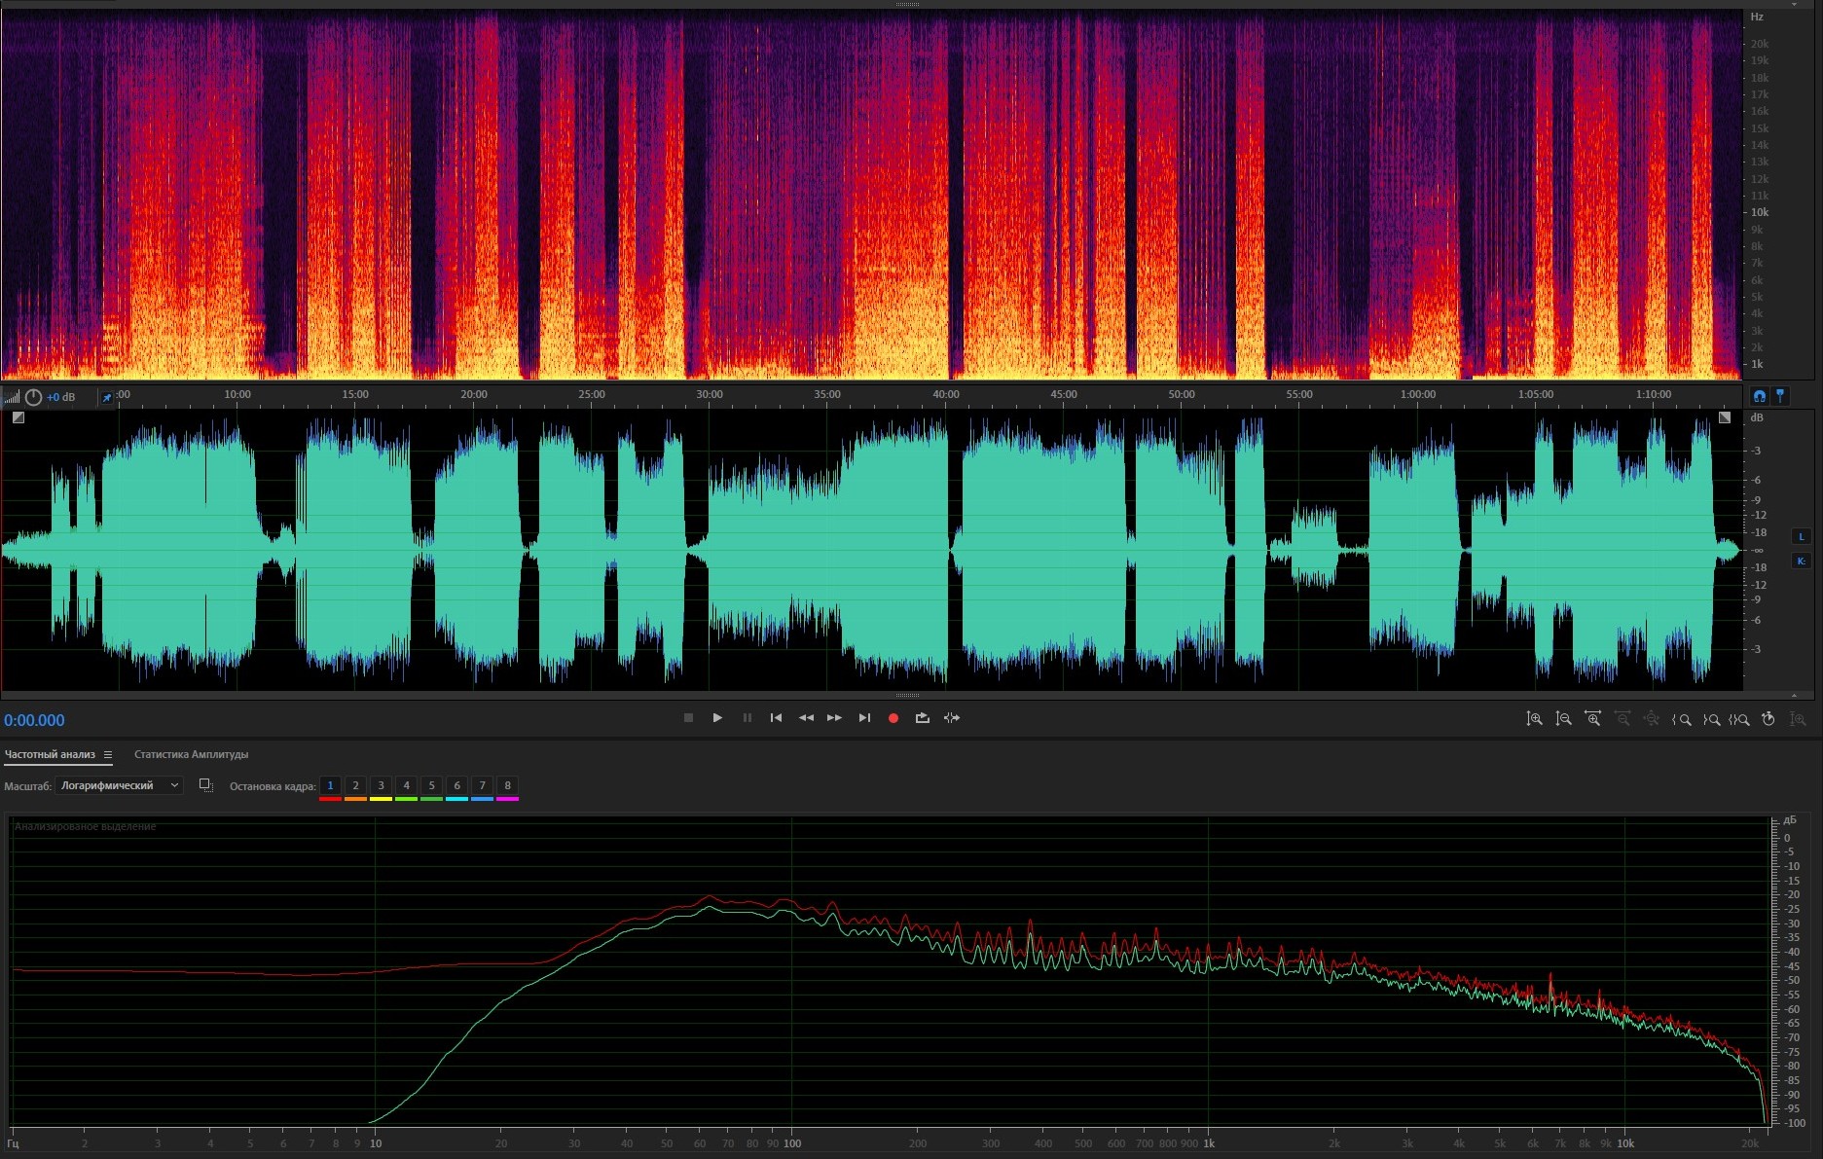Click the Skip Selection icon
1823x1159 pixels.
pos(952,718)
